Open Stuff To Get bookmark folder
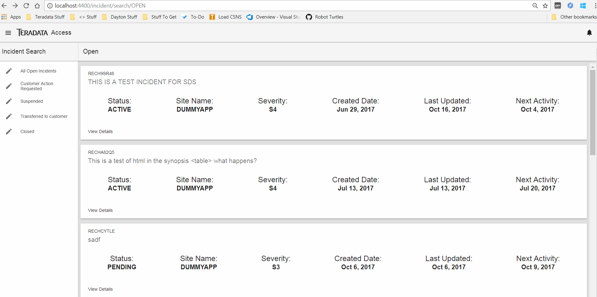This screenshot has height=297, width=597. [160, 17]
